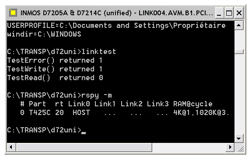This screenshot has width=252, height=159.
Task: Click the 'rspy -m' command text
Action: (96, 95)
